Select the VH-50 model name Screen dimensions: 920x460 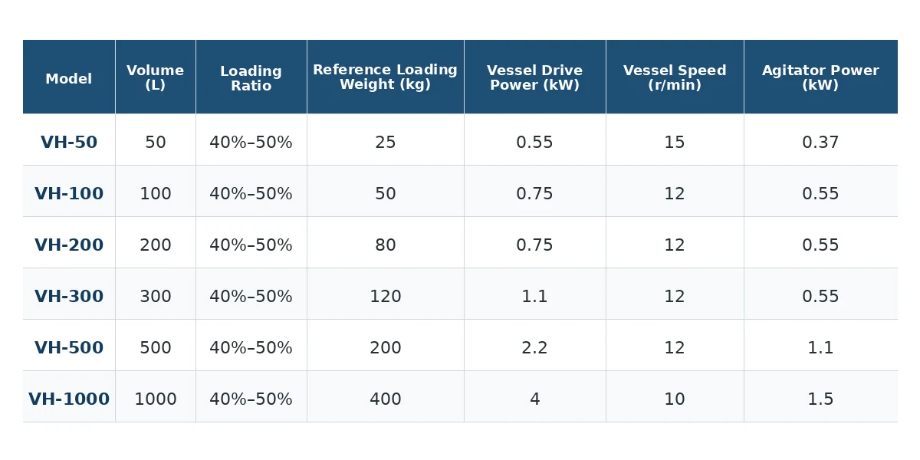click(69, 143)
